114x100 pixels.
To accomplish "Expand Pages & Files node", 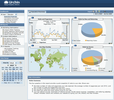I will coord(3,52).
